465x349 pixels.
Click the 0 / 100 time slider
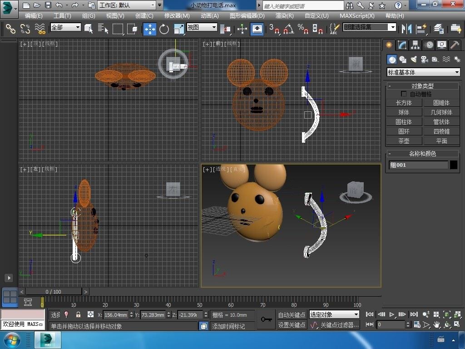click(53, 292)
